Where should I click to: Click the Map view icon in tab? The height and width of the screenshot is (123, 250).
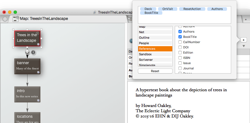pyautogui.click(x=16, y=19)
